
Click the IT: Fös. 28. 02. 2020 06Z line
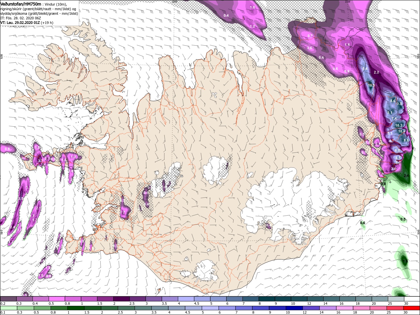point(20,18)
